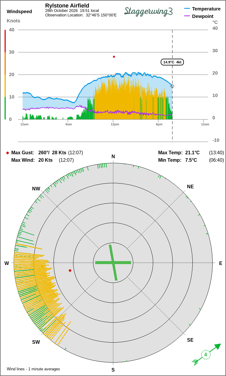Click the SW compass label
This screenshot has height=376, width=226.
click(x=36, y=342)
